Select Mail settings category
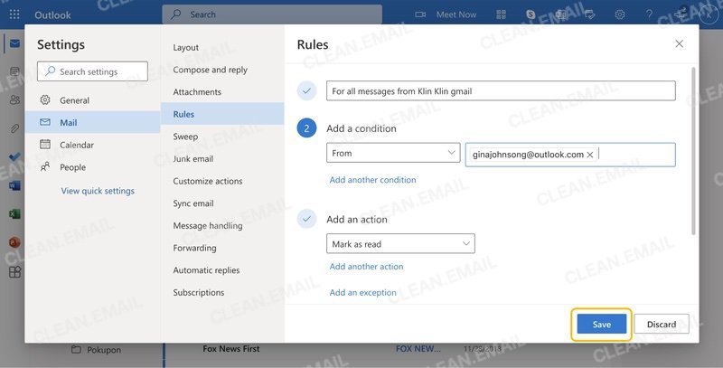 pyautogui.click(x=92, y=122)
